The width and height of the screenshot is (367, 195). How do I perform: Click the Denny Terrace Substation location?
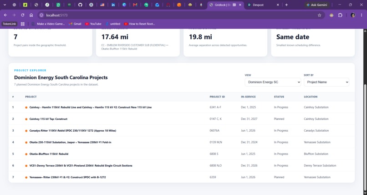point(320,165)
